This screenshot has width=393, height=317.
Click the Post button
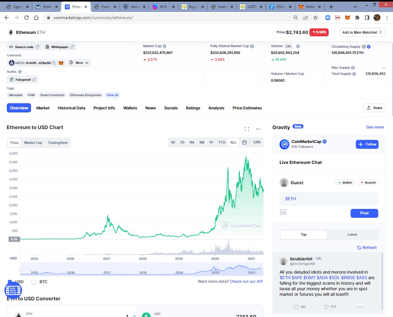point(364,213)
